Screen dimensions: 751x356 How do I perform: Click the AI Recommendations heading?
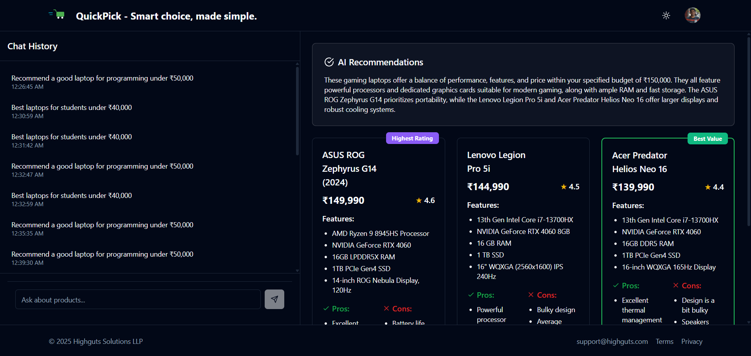380,62
